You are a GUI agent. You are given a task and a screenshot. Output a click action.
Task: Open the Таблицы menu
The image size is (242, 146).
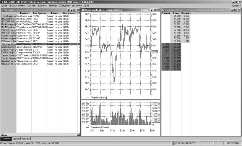point(32,6)
